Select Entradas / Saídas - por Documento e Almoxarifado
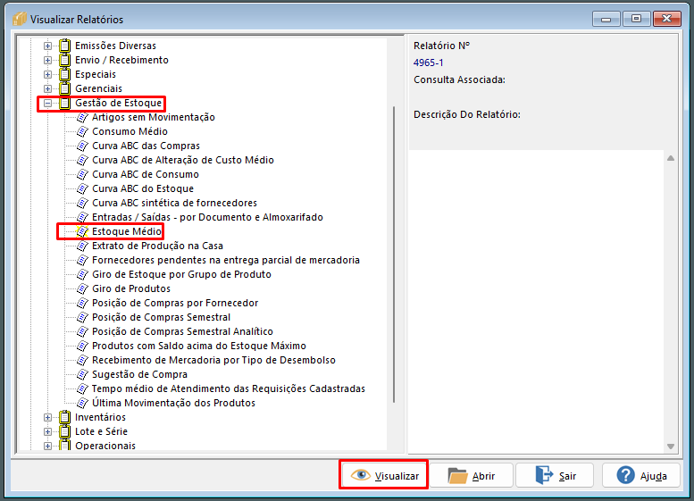Viewport: 694px width, 501px height. tap(207, 217)
